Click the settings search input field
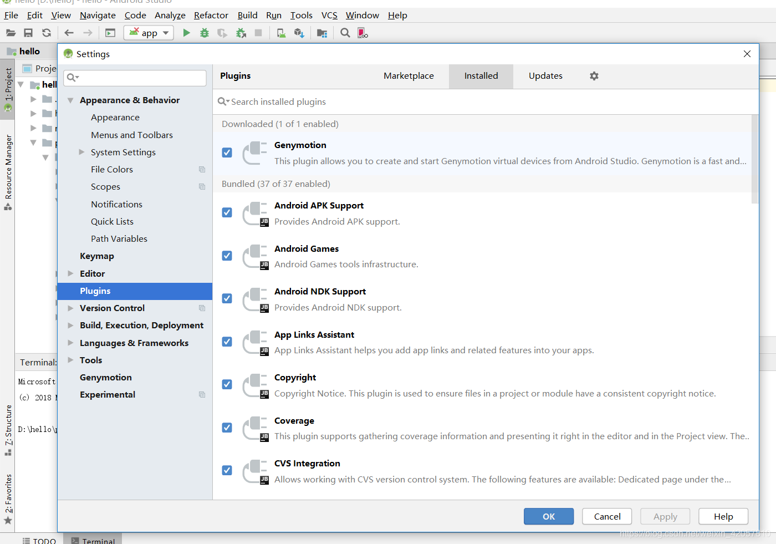Viewport: 776px width, 544px height. 135,78
